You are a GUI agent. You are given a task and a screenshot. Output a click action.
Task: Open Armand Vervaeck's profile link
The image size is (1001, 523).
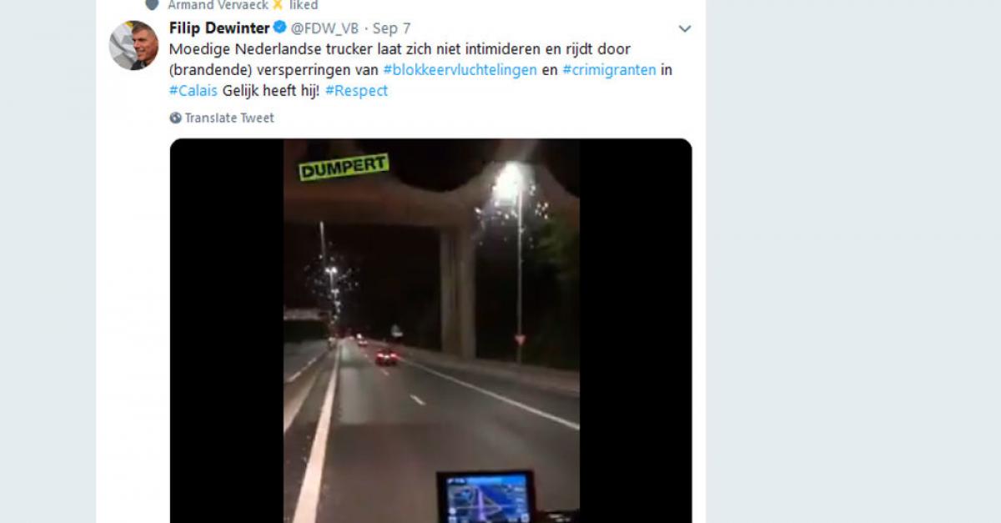(x=218, y=4)
